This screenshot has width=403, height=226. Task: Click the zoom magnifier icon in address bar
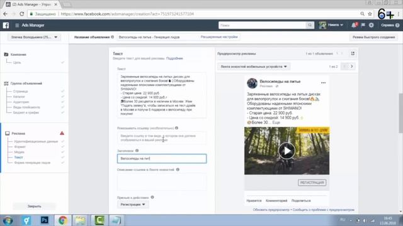click(x=362, y=14)
